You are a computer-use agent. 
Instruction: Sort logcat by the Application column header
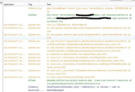[9, 4]
